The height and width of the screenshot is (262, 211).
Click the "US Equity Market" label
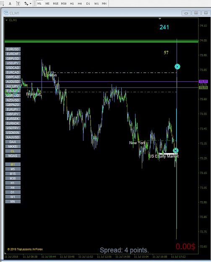pos(164,156)
